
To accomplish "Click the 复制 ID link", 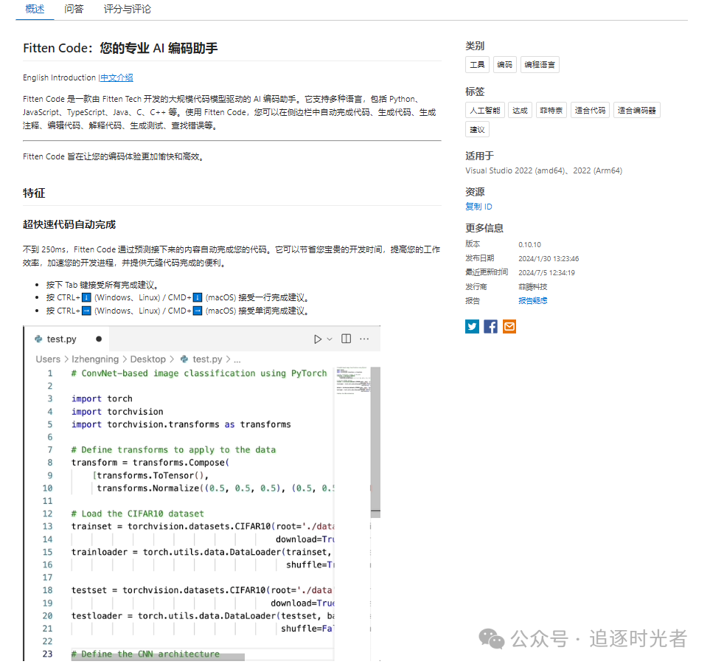I will coord(478,207).
